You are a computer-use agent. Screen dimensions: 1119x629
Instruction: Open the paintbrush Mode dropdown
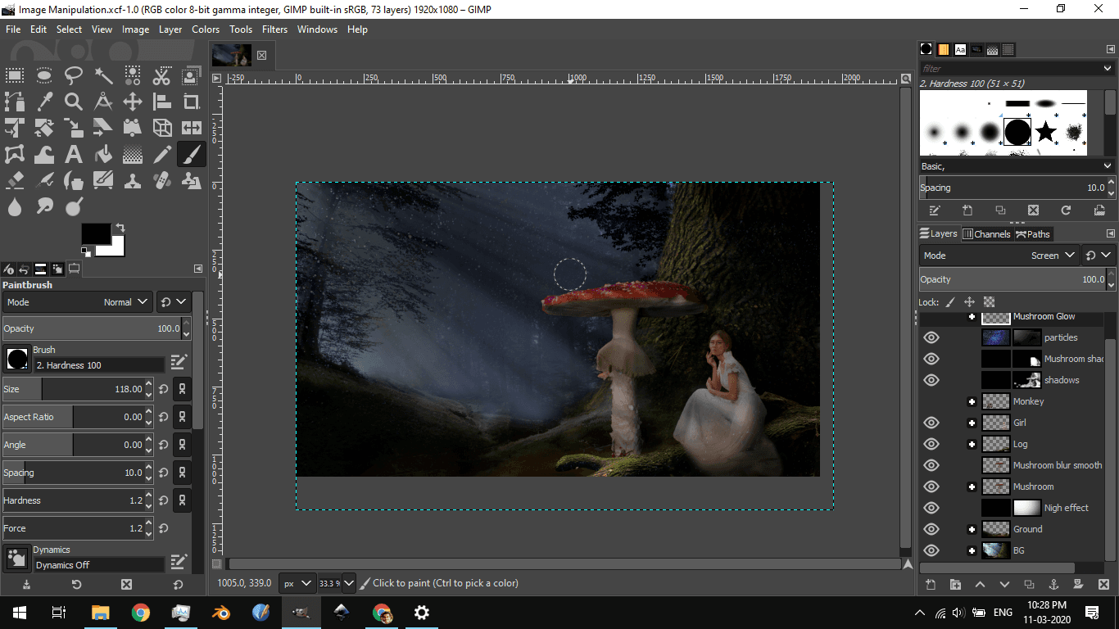click(x=125, y=301)
